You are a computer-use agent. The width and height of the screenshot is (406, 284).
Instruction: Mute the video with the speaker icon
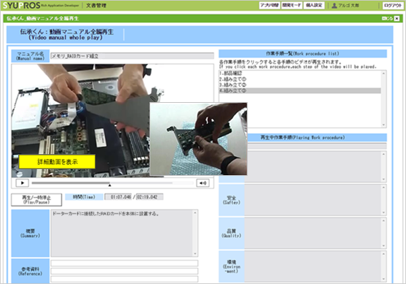(203, 183)
